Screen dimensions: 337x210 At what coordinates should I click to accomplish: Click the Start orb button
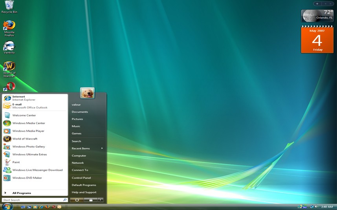[7, 206]
